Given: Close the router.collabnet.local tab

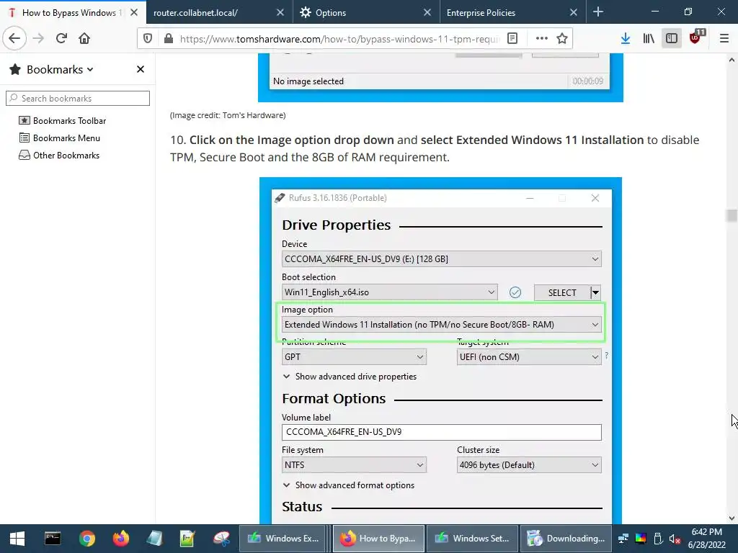Looking at the screenshot, I should 280,13.
